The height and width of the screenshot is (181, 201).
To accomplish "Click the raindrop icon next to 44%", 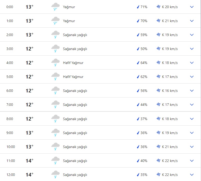I will pyautogui.click(x=138, y=105).
